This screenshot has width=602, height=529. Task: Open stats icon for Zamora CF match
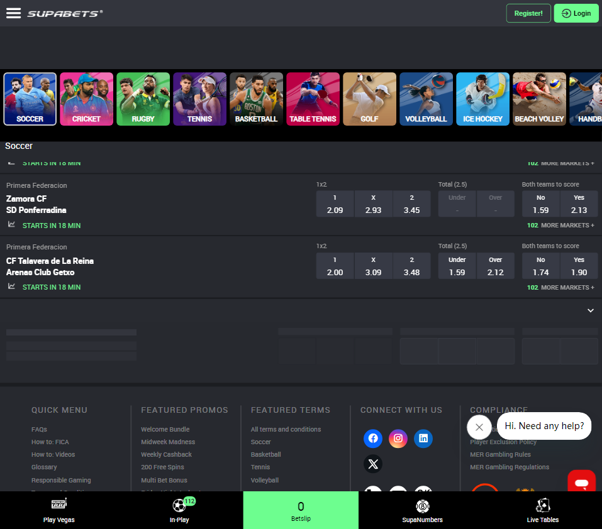tap(11, 224)
